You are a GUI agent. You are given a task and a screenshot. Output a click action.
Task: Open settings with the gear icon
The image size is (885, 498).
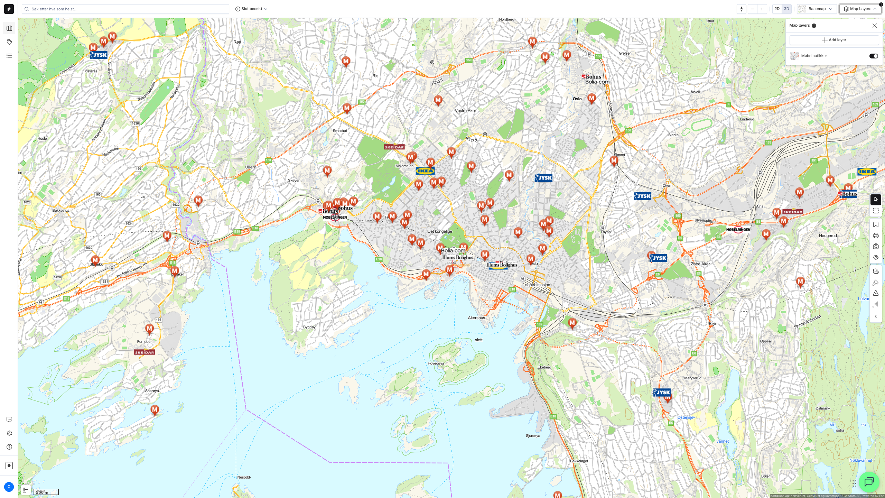(x=9, y=433)
